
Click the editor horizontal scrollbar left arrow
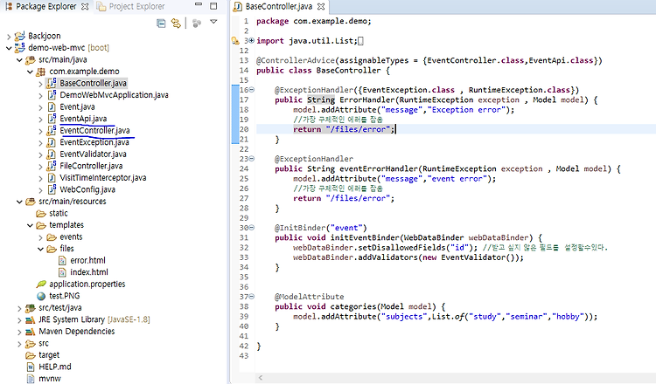click(x=261, y=378)
